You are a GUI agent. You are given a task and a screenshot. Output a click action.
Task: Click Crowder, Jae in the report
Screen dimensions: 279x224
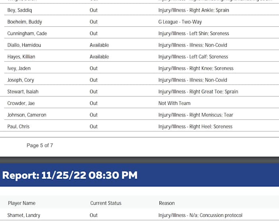click(21, 103)
